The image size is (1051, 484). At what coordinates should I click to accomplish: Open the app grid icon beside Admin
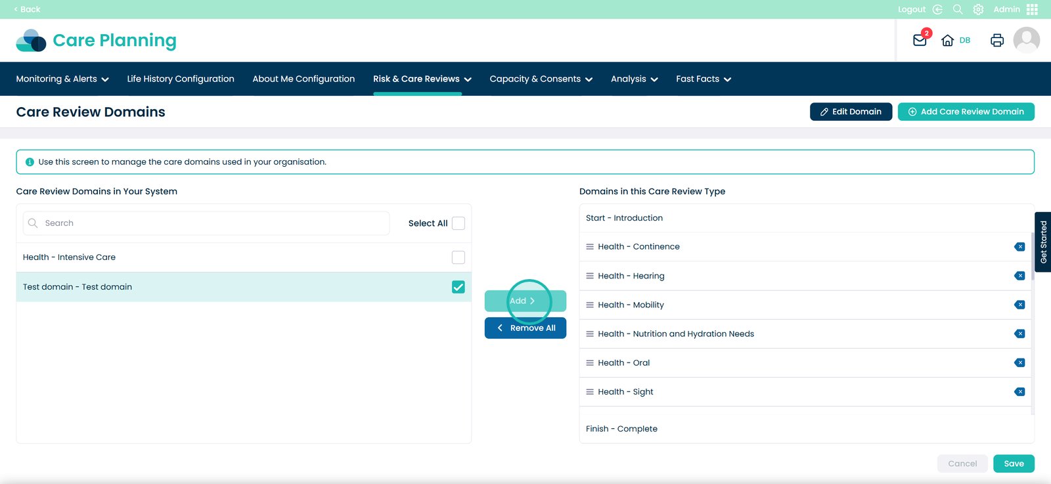pos(1032,9)
